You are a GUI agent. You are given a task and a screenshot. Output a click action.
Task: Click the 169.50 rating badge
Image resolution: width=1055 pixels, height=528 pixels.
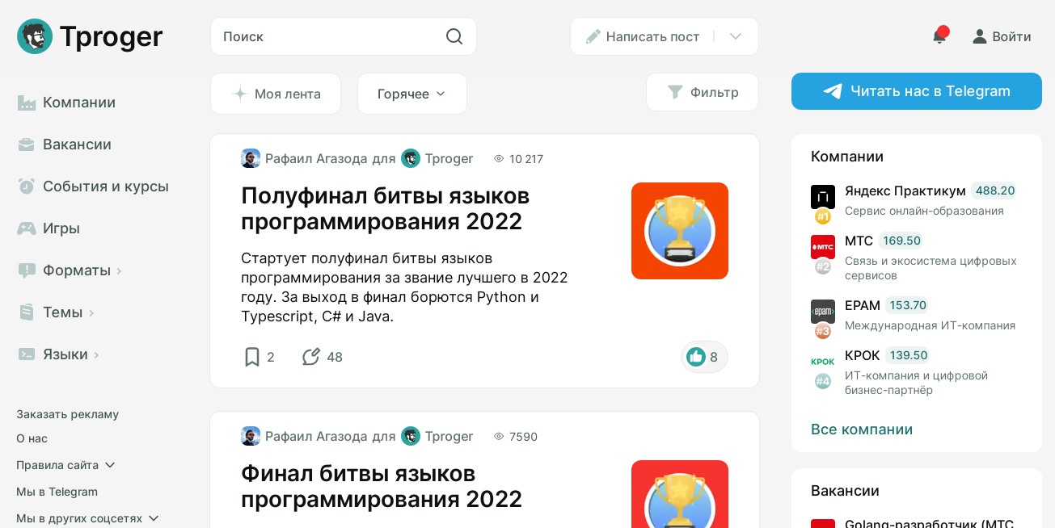tap(901, 241)
